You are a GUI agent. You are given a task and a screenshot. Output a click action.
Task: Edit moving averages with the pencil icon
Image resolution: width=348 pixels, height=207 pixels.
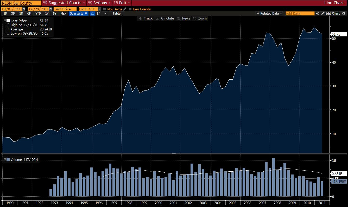(x=125, y=9)
